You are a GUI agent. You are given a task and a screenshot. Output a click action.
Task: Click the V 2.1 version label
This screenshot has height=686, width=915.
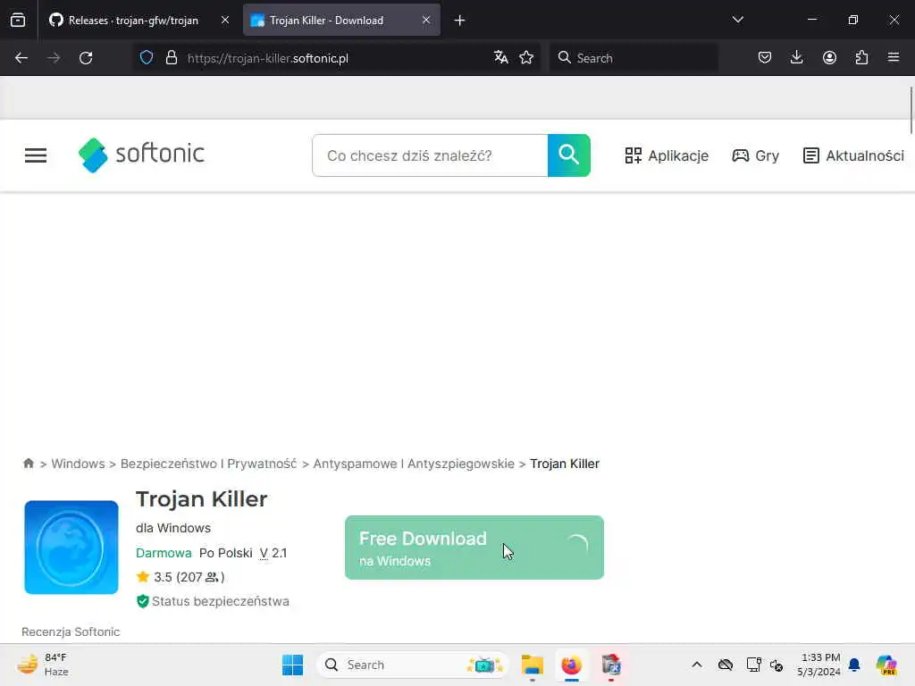[273, 553]
